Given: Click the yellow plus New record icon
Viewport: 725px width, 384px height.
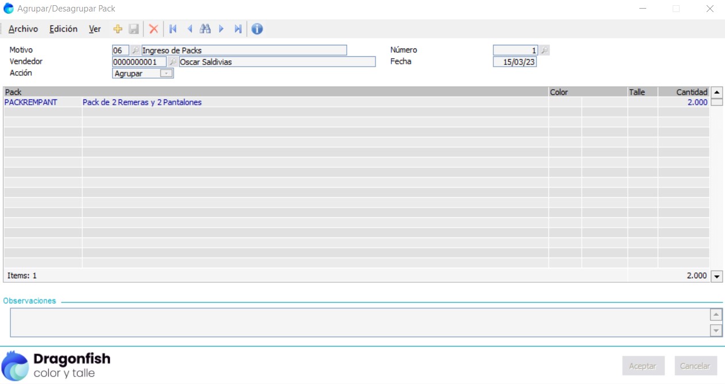Looking at the screenshot, I should click(x=118, y=29).
